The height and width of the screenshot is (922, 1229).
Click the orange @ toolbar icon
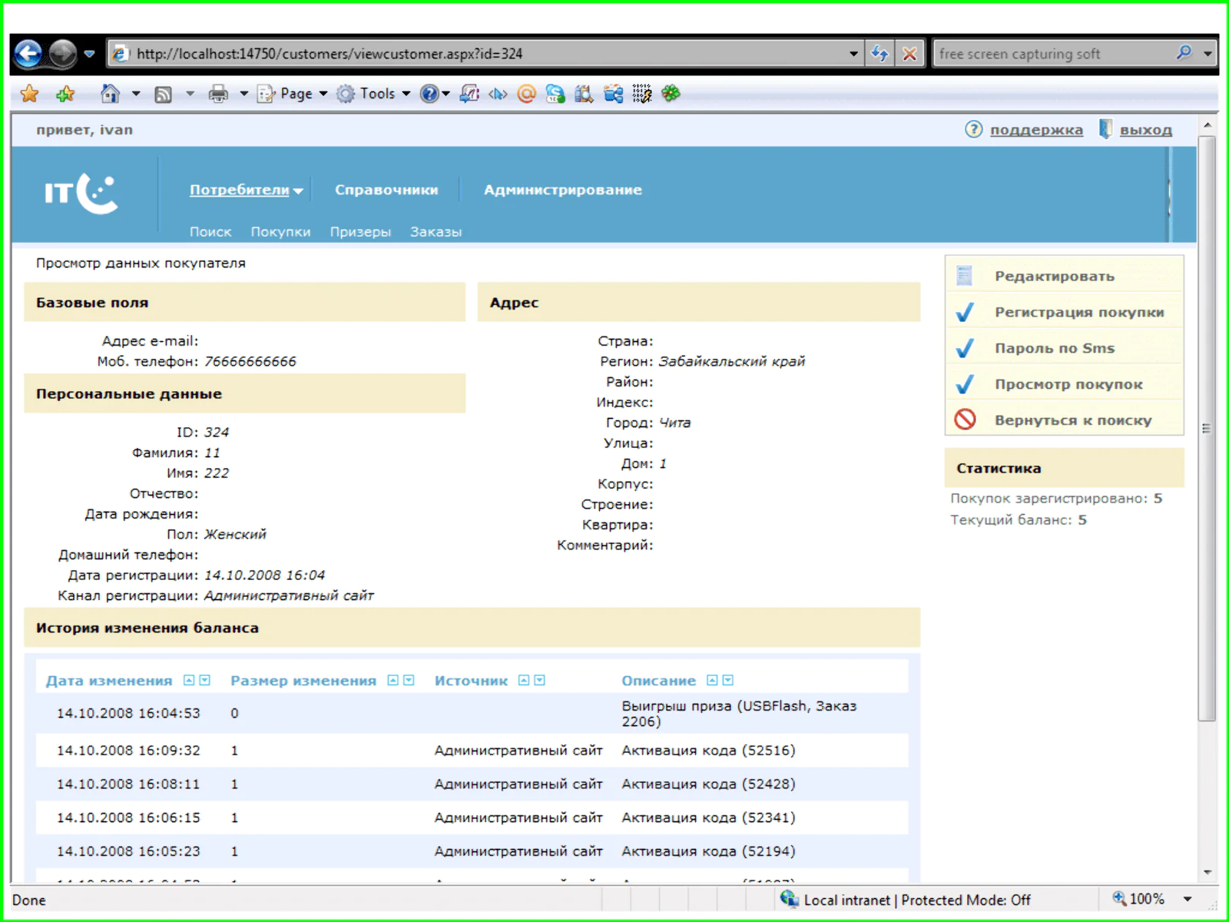(x=526, y=94)
